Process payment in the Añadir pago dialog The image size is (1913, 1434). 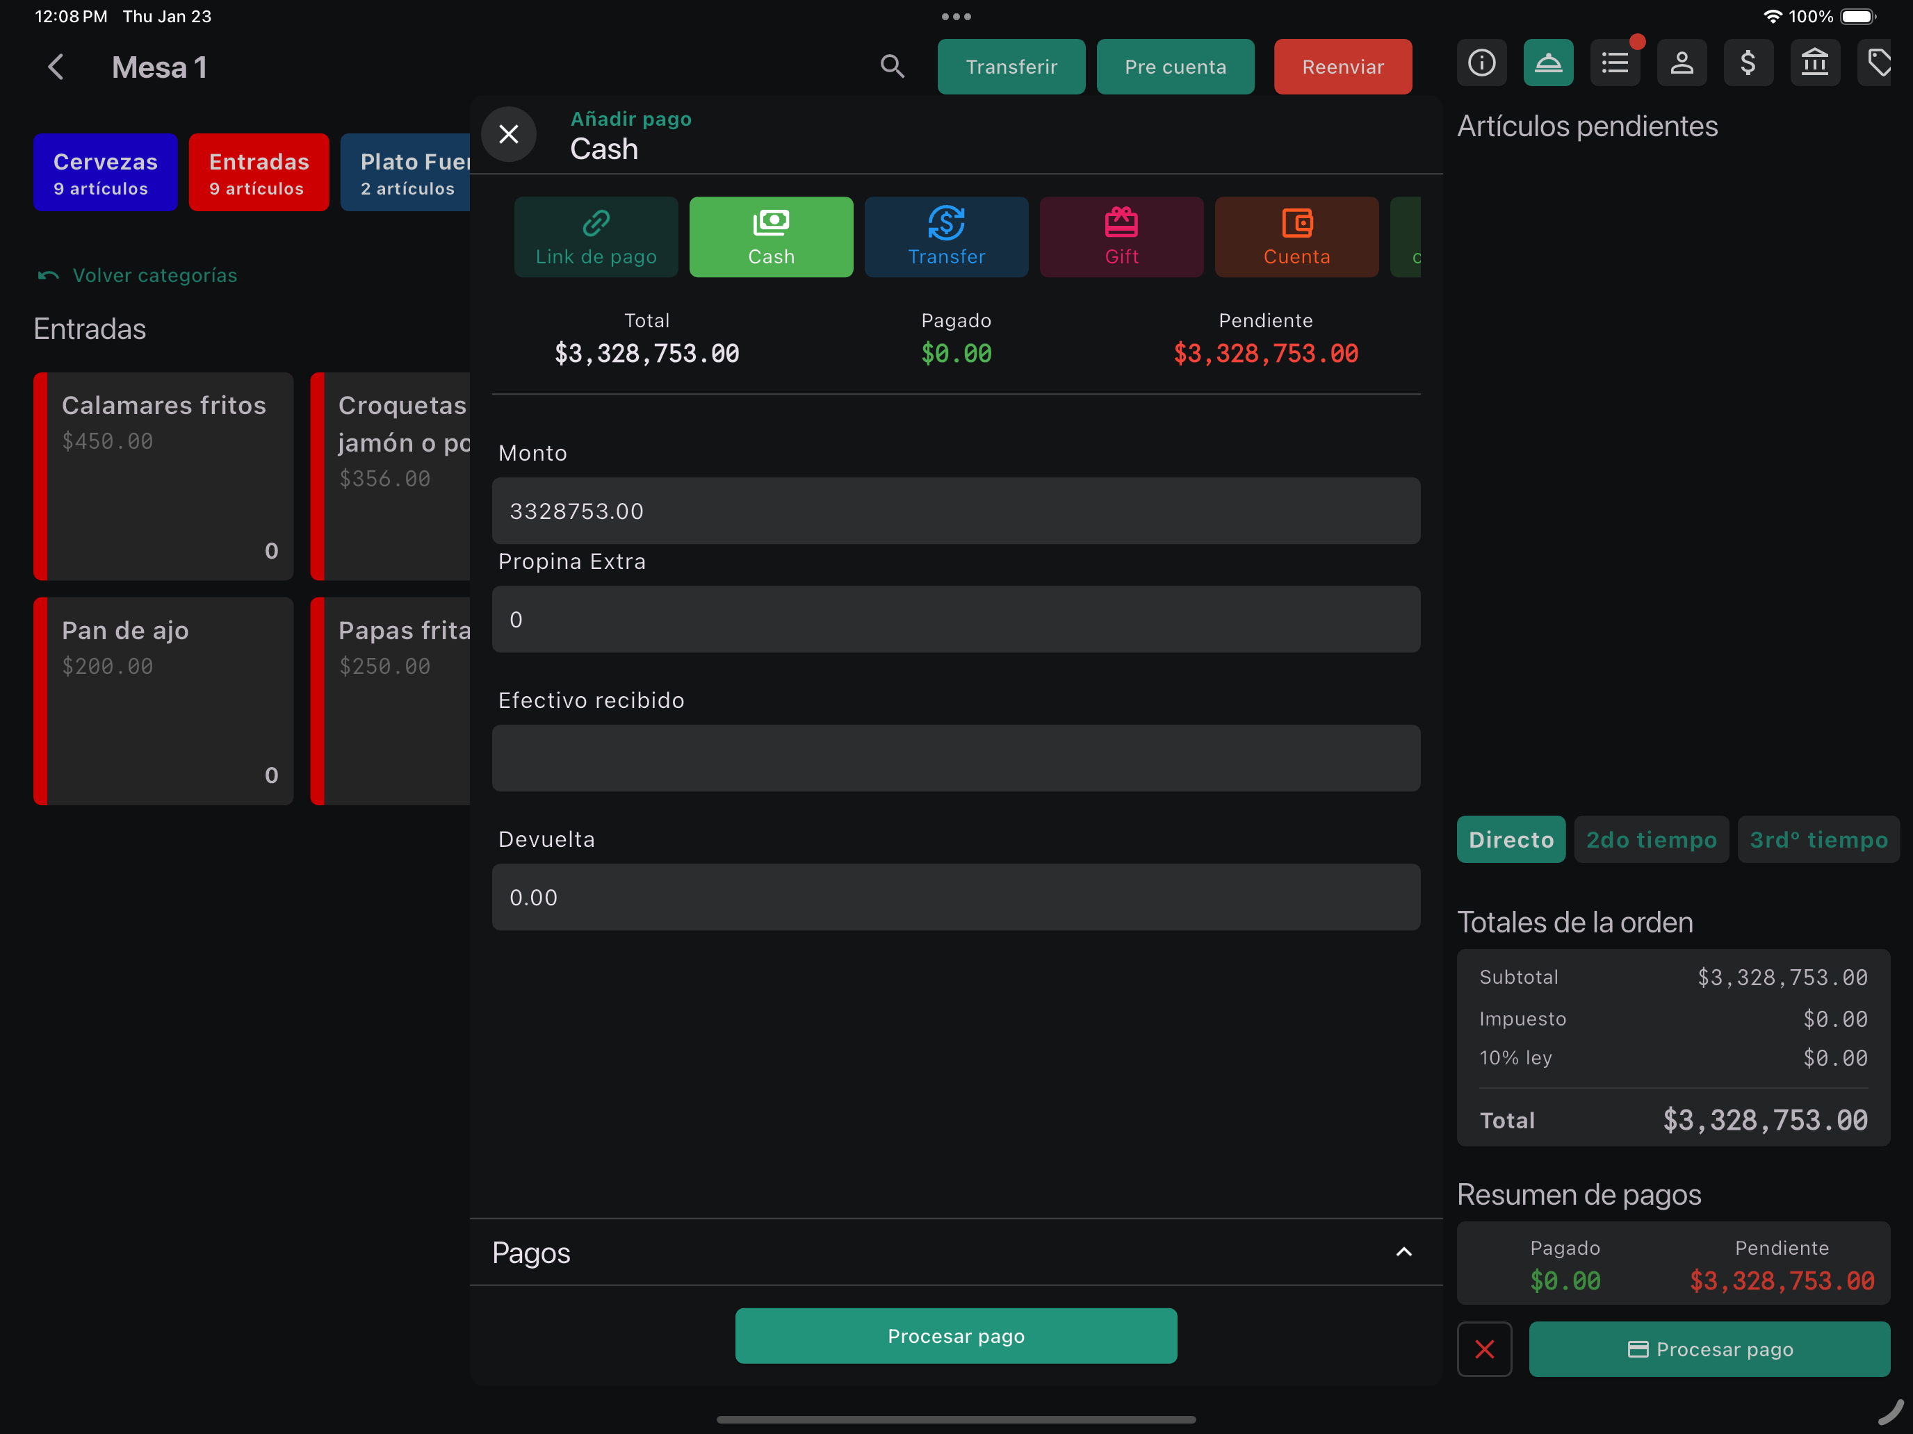pos(956,1335)
